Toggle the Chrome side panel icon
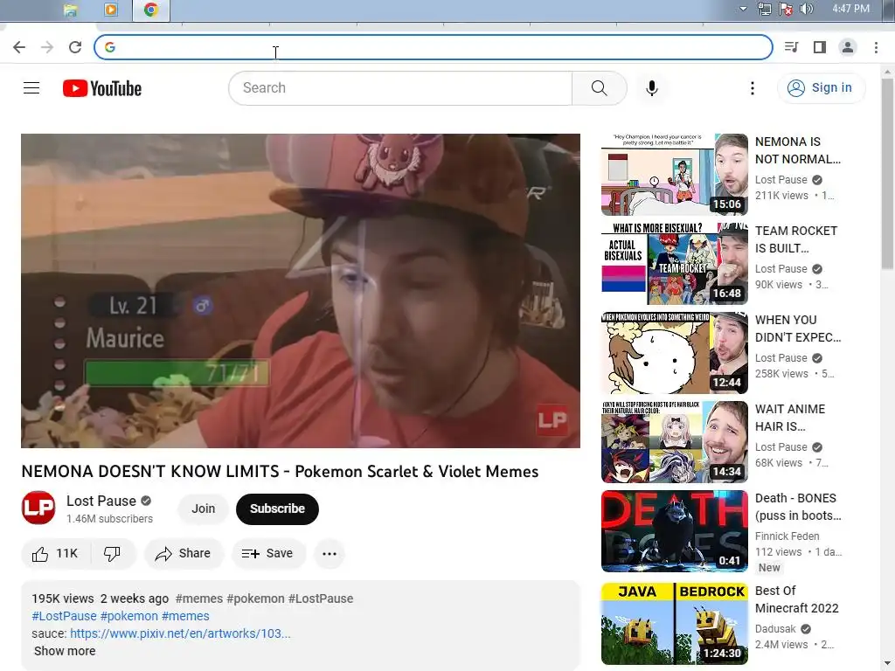This screenshot has width=895, height=671. point(820,47)
